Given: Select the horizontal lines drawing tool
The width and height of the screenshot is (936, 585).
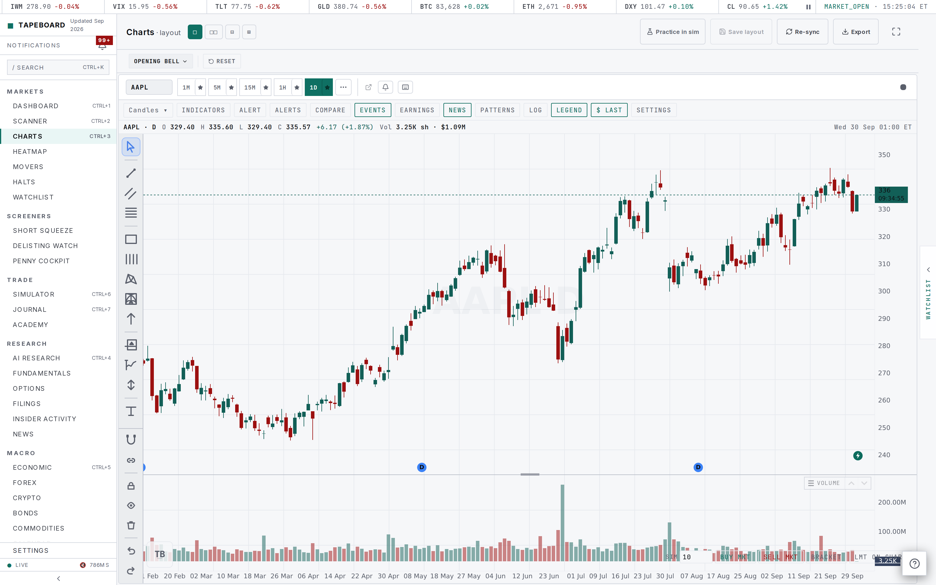Looking at the screenshot, I should coord(131,212).
